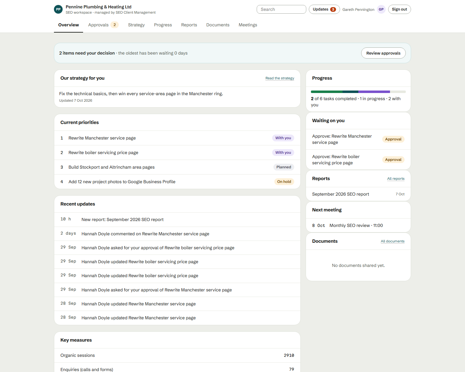The image size is (465, 372).
Task: Open the Updates notifications button
Action: click(x=324, y=9)
